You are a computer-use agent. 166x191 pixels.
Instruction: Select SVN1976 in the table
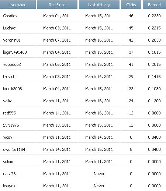pyautogui.click(x=11, y=125)
